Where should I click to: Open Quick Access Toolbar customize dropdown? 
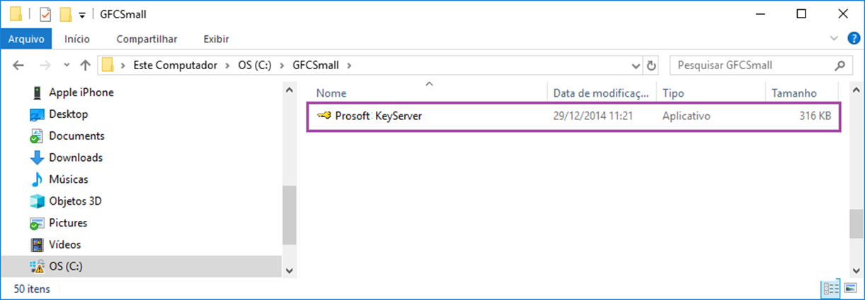point(82,15)
